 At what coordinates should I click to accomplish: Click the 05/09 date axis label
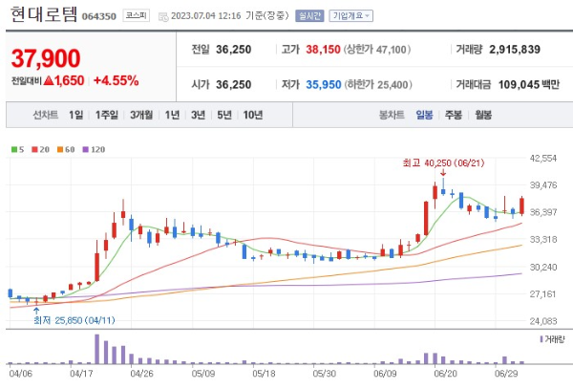pos(203,374)
